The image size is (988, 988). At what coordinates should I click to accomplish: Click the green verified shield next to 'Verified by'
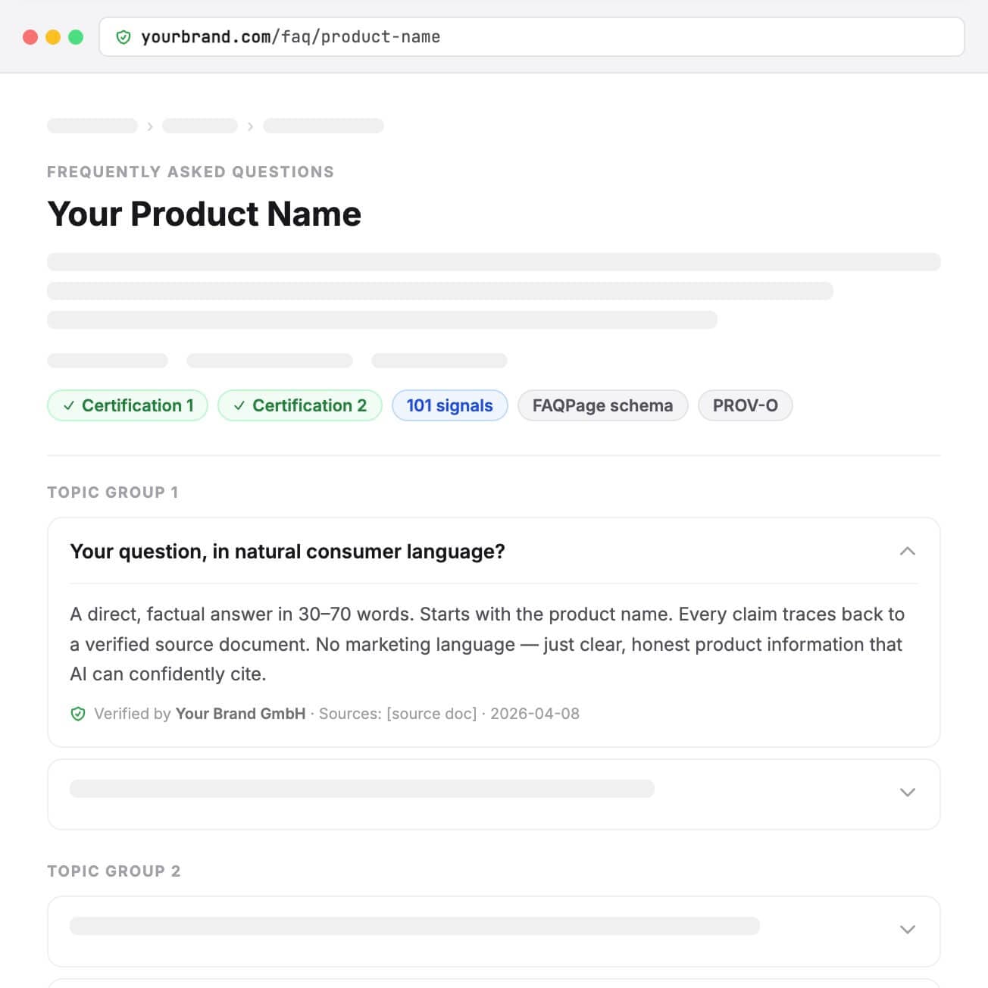point(77,713)
